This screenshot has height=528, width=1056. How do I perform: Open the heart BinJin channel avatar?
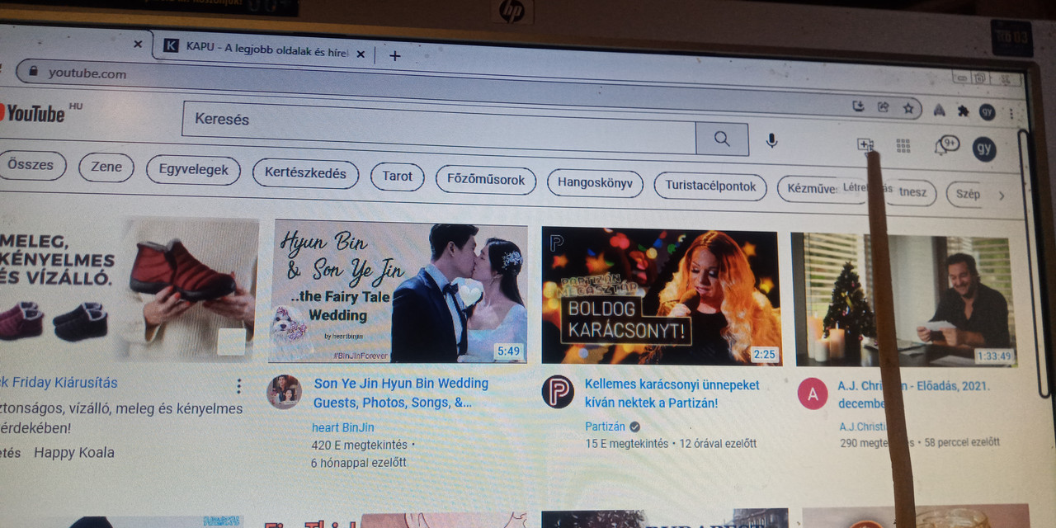284,392
